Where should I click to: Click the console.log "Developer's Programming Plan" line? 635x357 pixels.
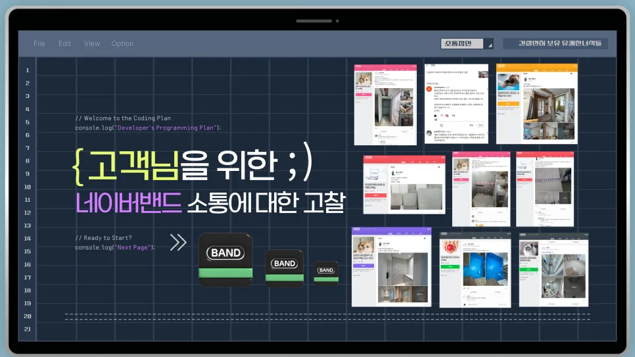click(x=148, y=128)
